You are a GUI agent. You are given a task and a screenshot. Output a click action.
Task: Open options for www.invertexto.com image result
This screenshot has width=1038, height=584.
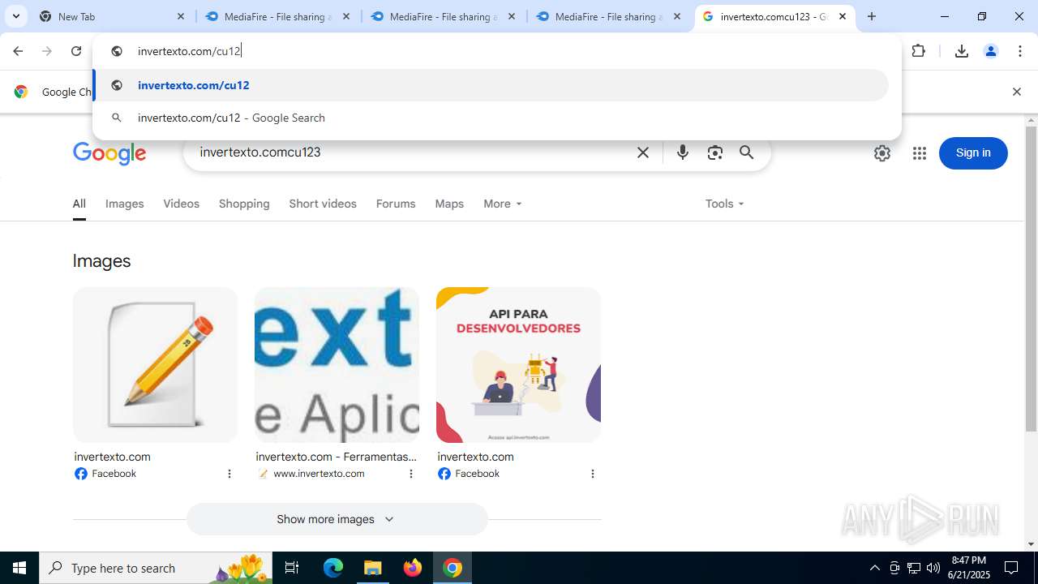[x=411, y=474]
